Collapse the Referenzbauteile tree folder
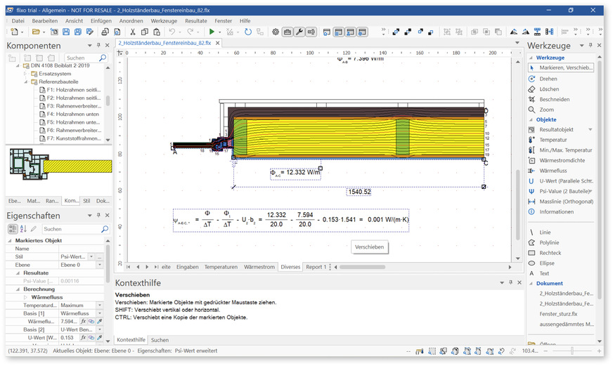This screenshot has width=613, height=366. [25, 81]
